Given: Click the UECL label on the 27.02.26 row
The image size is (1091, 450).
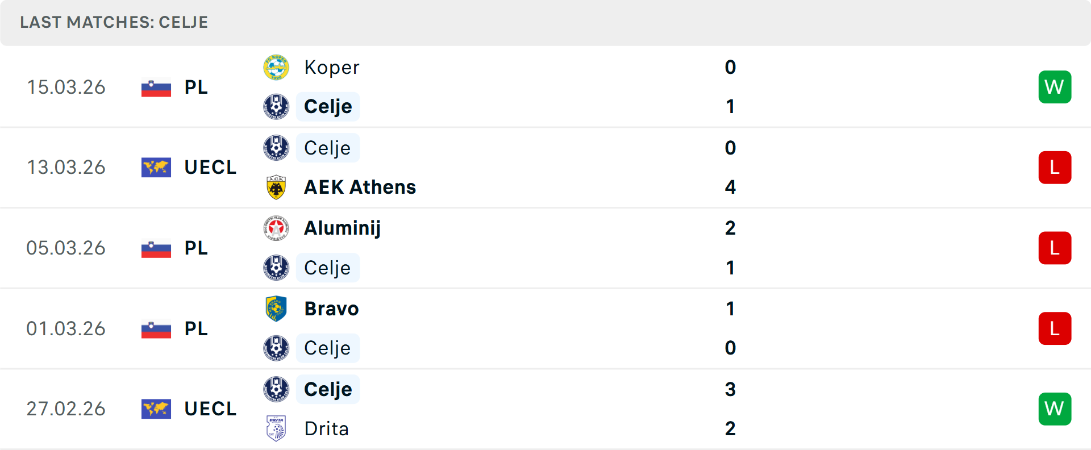Looking at the screenshot, I should click(210, 409).
